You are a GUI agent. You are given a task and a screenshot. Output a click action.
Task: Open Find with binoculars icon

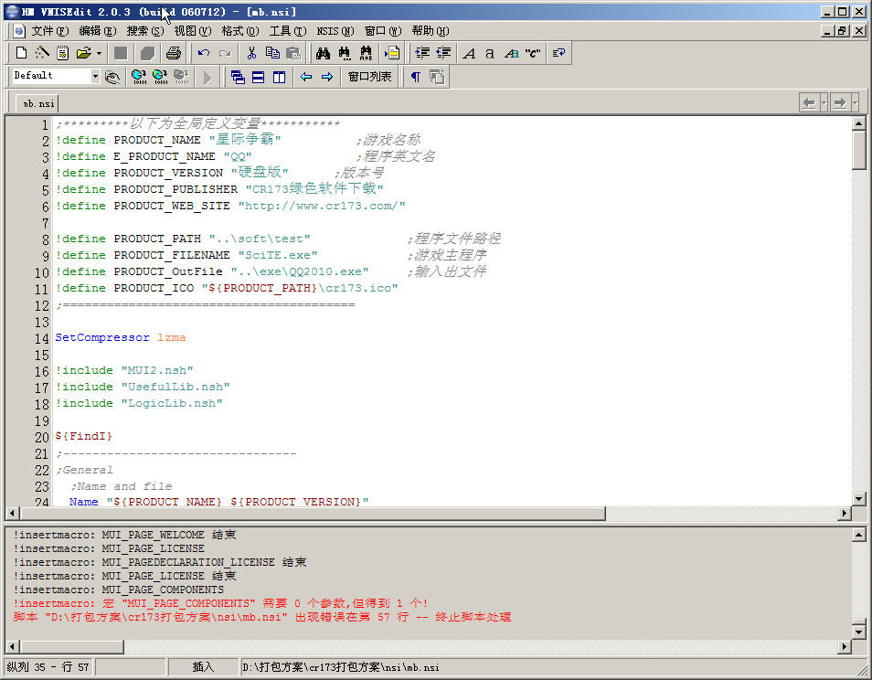tap(323, 53)
